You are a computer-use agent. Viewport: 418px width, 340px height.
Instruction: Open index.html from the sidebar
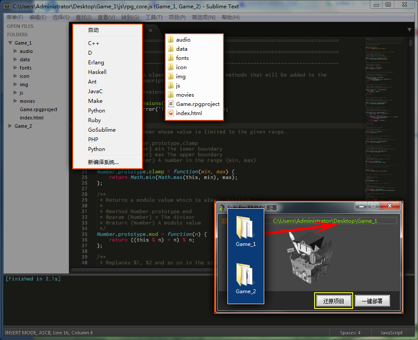click(x=32, y=118)
